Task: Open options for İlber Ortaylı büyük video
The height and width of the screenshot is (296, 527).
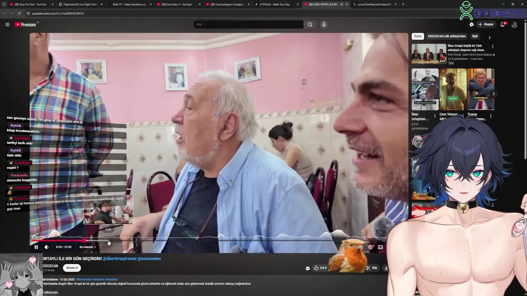Action: (493, 46)
